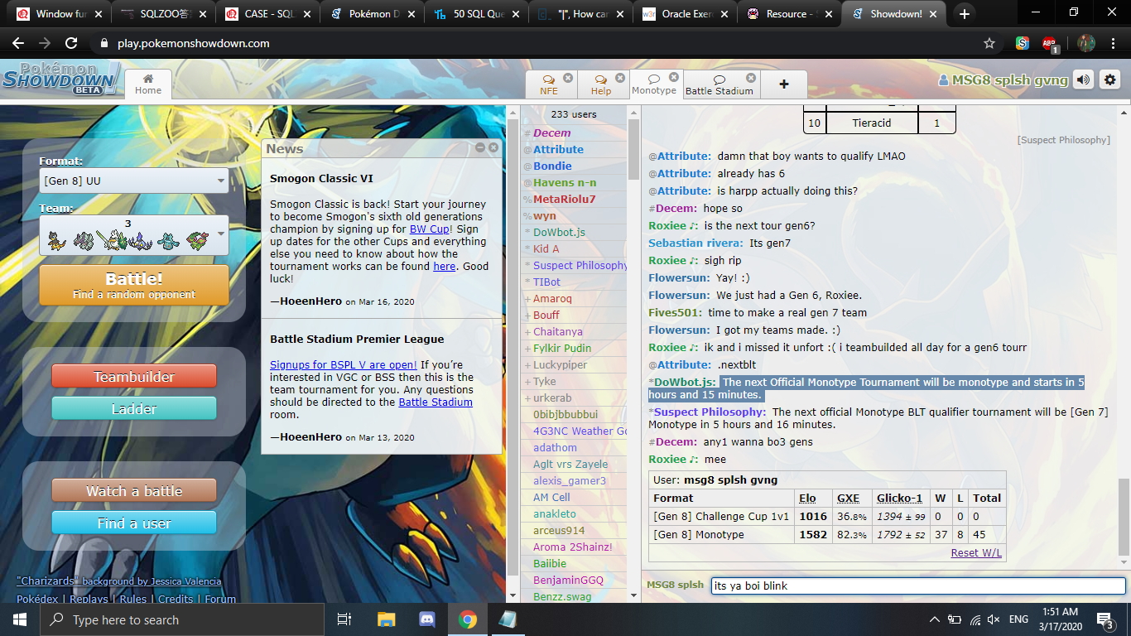
Task: Bookmark this page with the star icon
Action: tap(989, 43)
